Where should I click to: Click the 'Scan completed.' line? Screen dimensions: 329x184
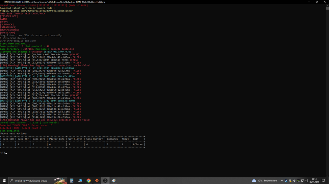[10, 131]
